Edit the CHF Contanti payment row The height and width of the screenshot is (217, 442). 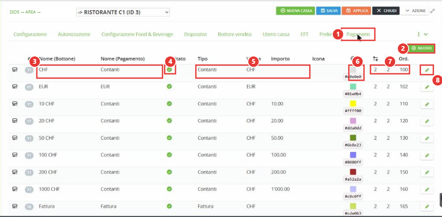[x=427, y=70]
